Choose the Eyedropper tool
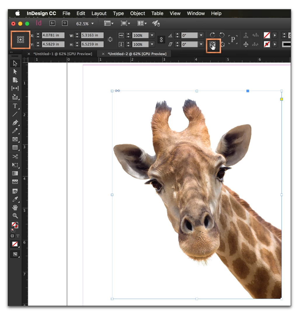The height and width of the screenshot is (315, 299). coord(15,199)
